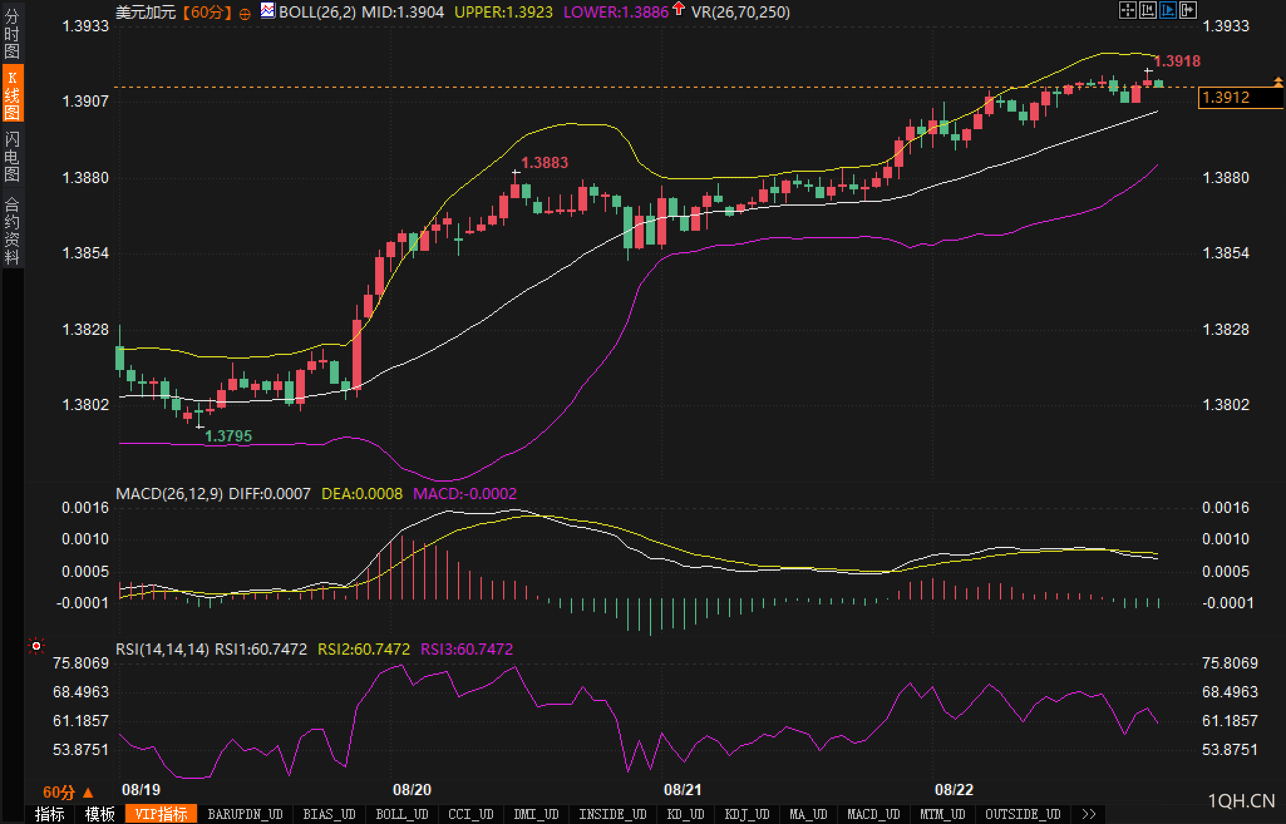Viewport: 1286px width, 824px height.
Task: Expand the 60分 period selector at bottom left
Action: click(68, 792)
